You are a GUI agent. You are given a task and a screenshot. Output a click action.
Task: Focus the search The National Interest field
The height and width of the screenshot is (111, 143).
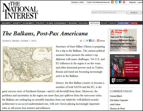tap(108, 13)
